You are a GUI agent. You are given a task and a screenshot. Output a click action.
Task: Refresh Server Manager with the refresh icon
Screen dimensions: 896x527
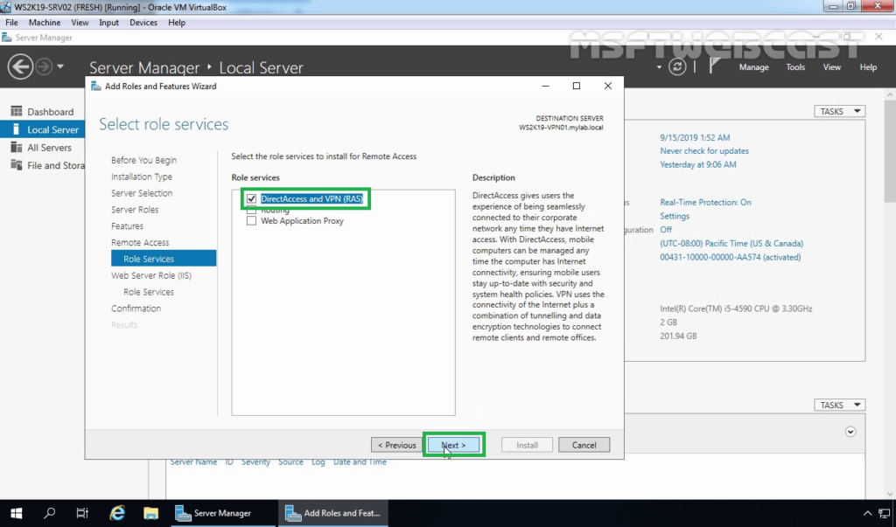click(677, 66)
